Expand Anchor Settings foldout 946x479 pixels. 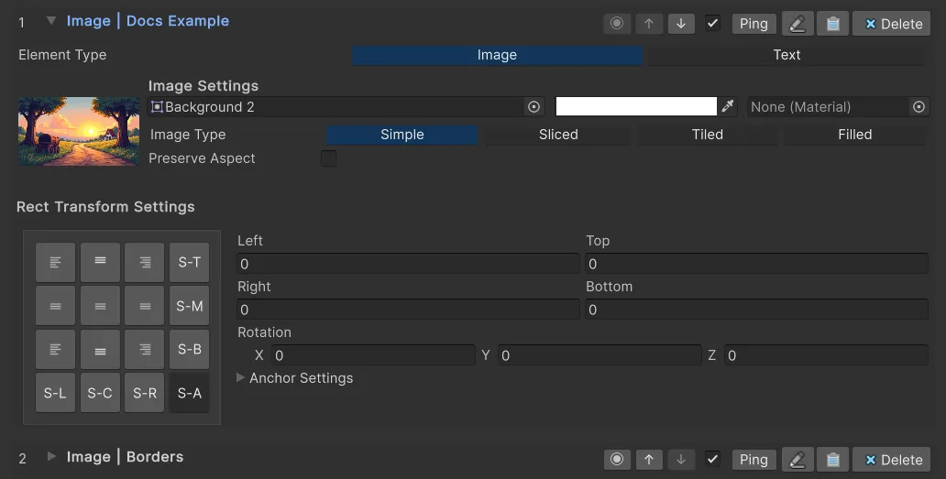(x=241, y=377)
